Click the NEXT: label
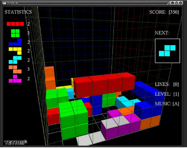187x148 pixels. pyautogui.click(x=162, y=33)
